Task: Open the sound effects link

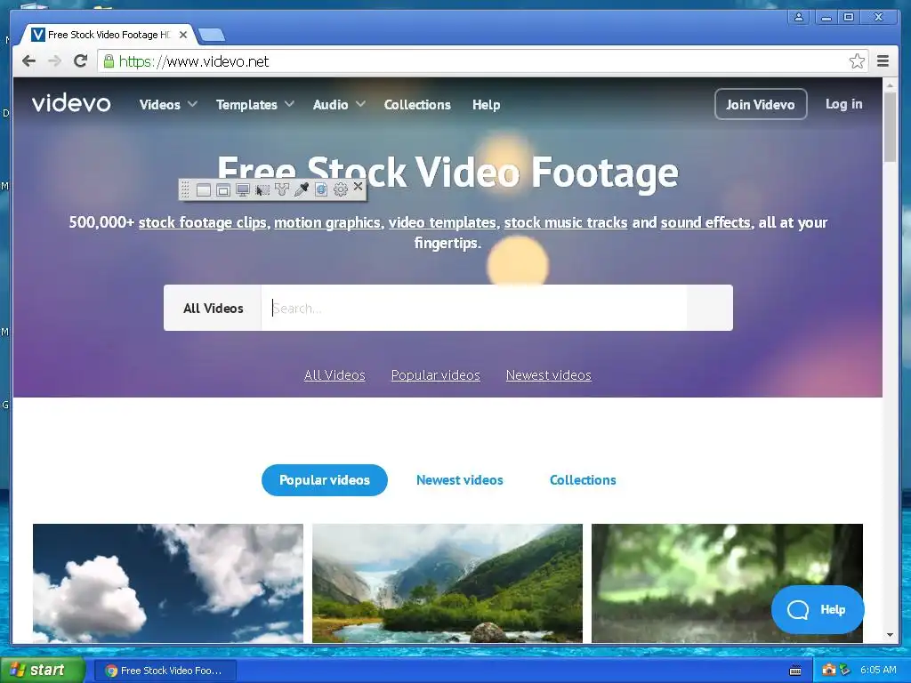Action: [x=705, y=222]
